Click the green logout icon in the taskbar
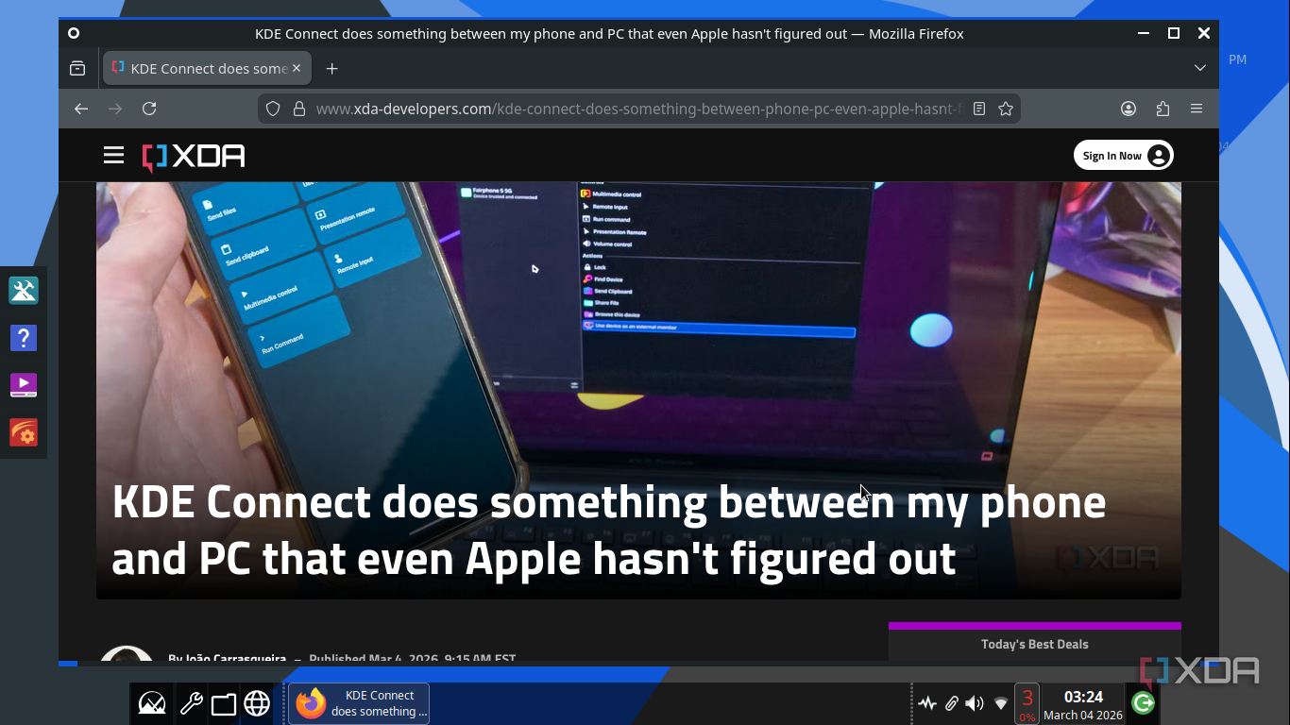1290x725 pixels. click(1143, 703)
